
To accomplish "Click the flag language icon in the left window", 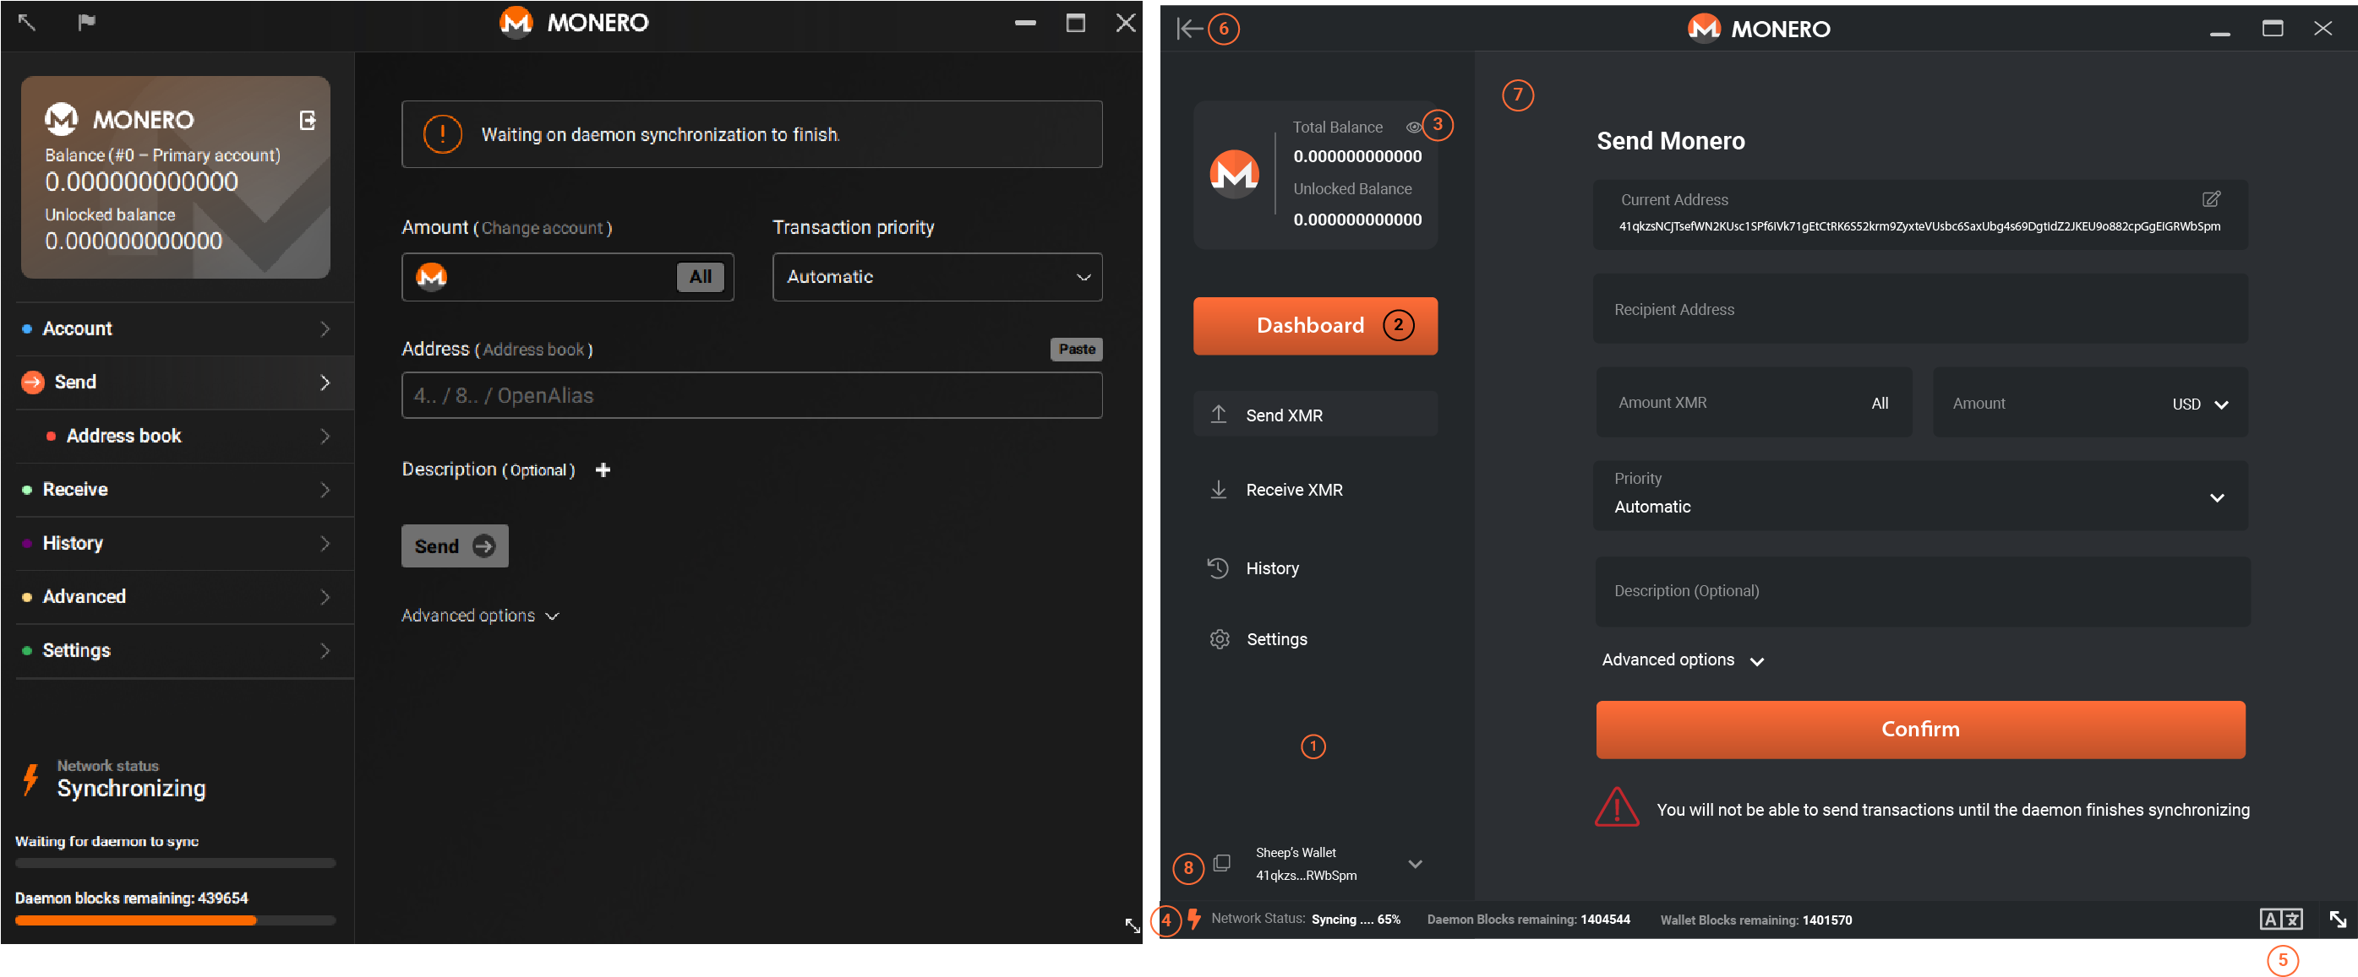I will coord(86,22).
